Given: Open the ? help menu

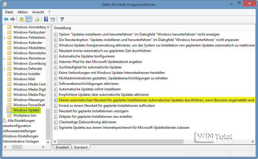Looking at the screenshot, I should (x=49, y=12).
